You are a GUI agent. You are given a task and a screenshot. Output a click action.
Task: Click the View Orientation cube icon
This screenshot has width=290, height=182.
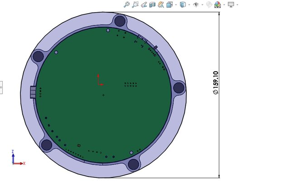[x=169, y=5]
